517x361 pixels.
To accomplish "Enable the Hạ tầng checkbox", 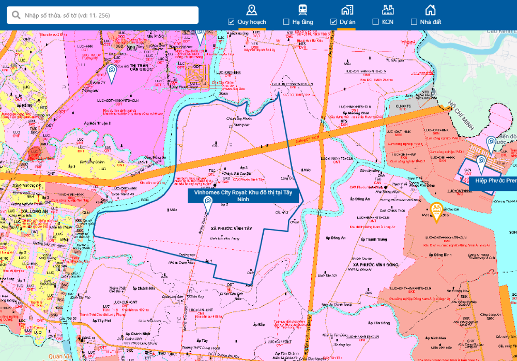I will tap(286, 22).
